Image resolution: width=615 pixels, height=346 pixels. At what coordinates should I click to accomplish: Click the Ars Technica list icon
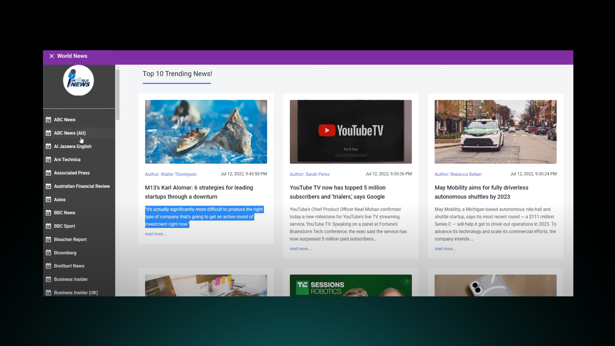point(48,160)
